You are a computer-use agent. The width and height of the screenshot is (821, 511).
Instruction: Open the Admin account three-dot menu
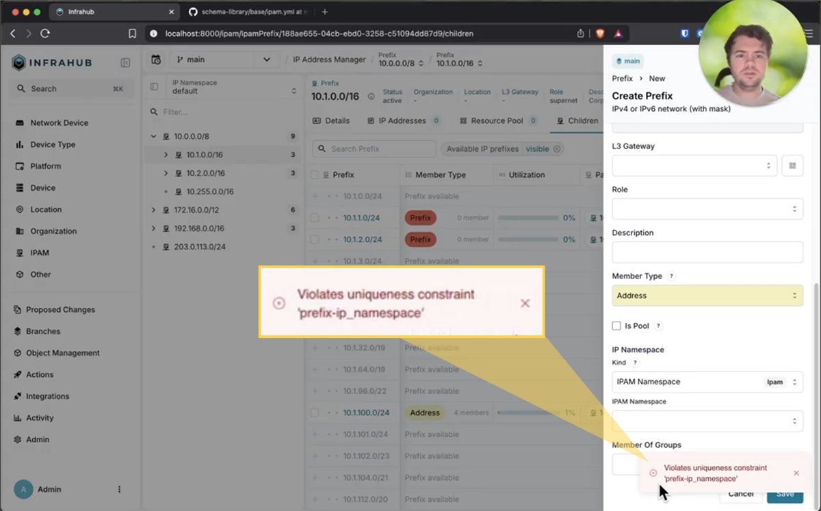[x=120, y=490]
